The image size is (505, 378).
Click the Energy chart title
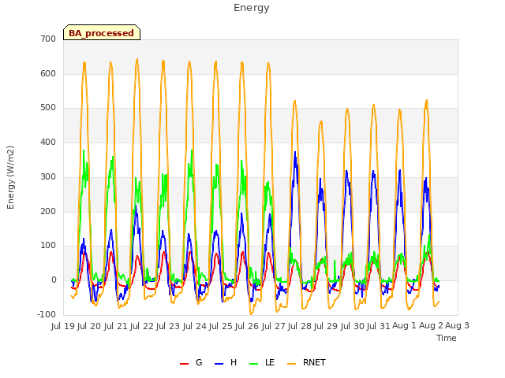pyautogui.click(x=252, y=8)
